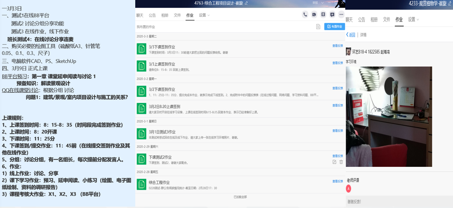Image resolution: width=453 pixels, height=208 pixels.
Task: Click the pencil icon beside the 4763 group title
Action: point(246,3)
